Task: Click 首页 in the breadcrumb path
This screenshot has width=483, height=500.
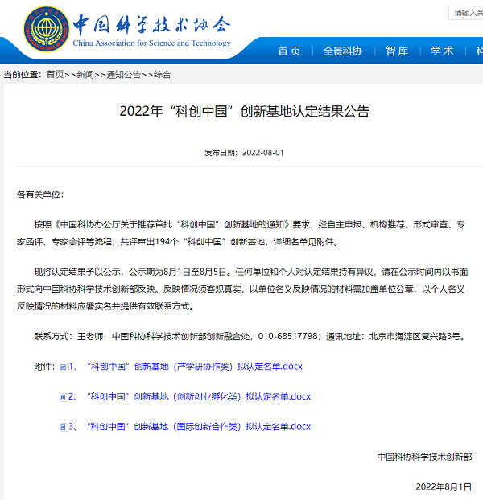Action: pos(56,75)
